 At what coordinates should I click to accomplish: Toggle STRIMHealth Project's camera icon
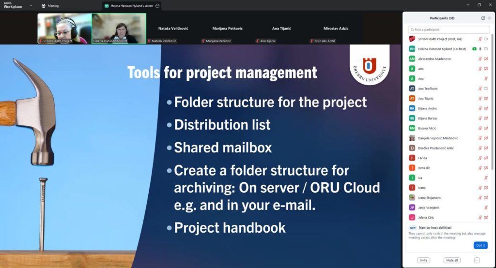[486, 39]
